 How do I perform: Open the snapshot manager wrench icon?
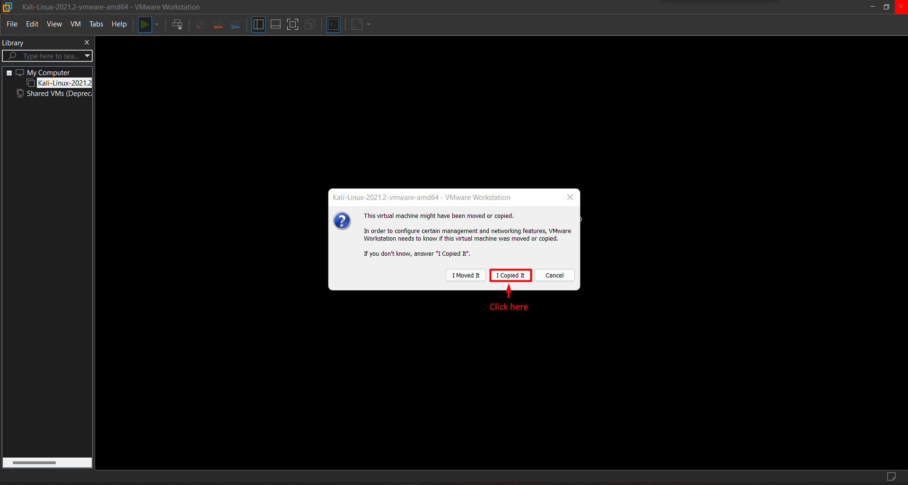(235, 25)
